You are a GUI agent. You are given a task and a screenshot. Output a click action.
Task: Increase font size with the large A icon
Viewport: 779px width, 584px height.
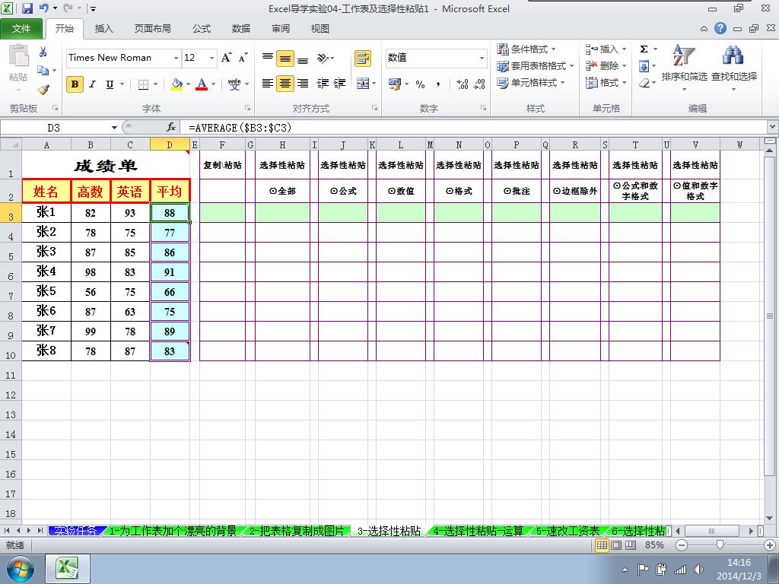(x=227, y=58)
